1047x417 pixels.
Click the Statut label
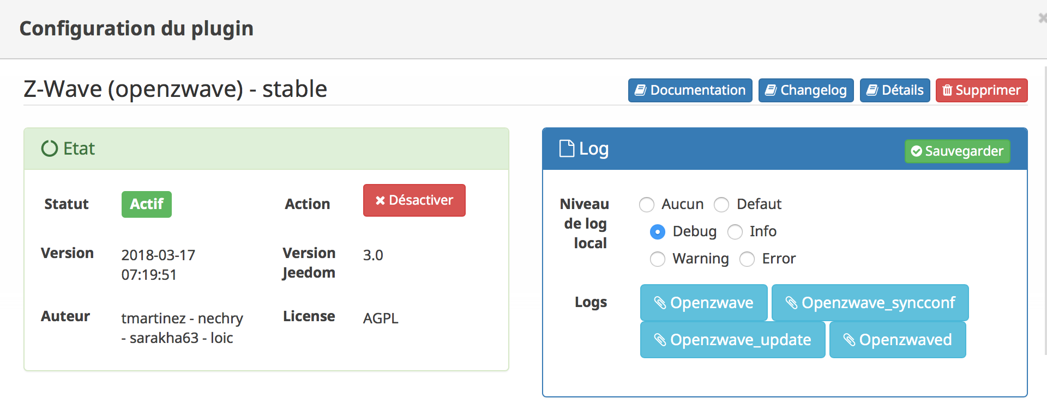(x=67, y=204)
